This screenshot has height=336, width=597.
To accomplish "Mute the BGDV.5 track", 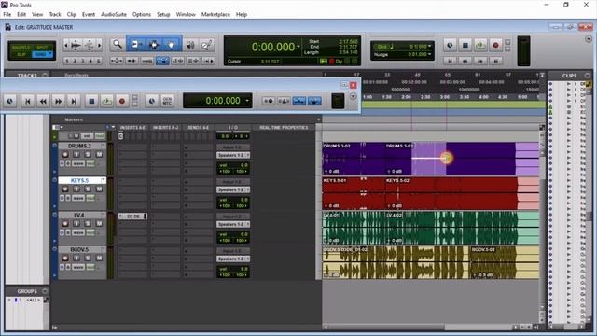I will [100, 258].
